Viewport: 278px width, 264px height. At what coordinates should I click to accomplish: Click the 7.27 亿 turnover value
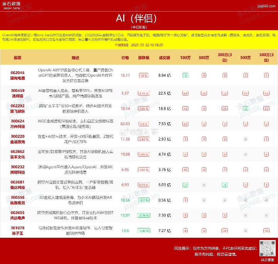[x=164, y=230]
